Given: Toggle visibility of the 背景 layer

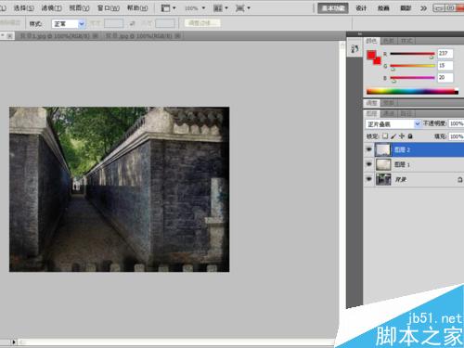Looking at the screenshot, I should click(368, 179).
